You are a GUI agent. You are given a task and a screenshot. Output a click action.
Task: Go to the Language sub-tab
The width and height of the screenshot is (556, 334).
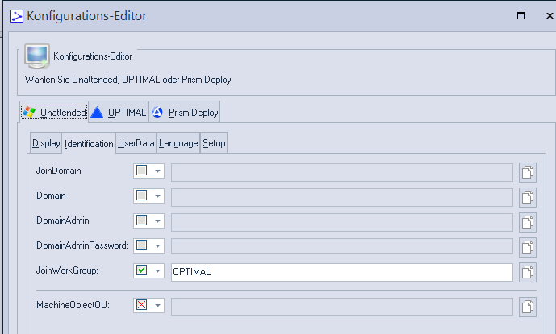[178, 143]
